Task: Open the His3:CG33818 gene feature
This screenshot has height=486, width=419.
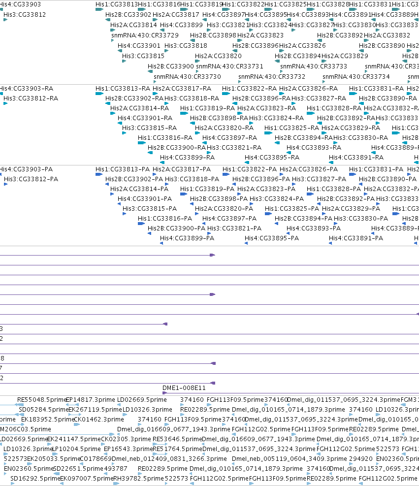Action: pyautogui.click(x=186, y=46)
